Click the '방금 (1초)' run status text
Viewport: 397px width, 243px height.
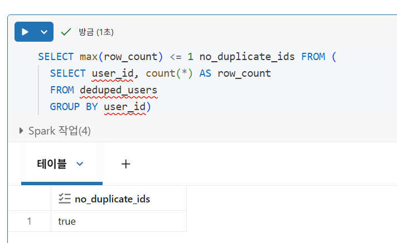tap(96, 32)
